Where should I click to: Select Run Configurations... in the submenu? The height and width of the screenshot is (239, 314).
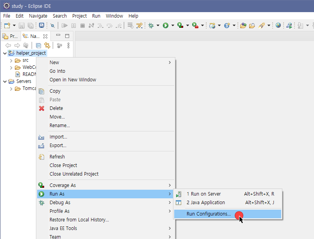tap(228, 214)
